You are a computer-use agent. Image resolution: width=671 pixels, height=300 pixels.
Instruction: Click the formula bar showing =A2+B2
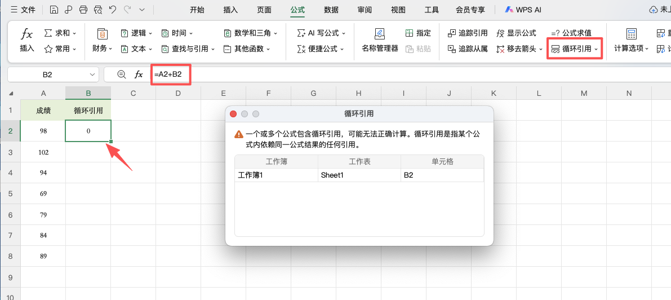[411, 74]
